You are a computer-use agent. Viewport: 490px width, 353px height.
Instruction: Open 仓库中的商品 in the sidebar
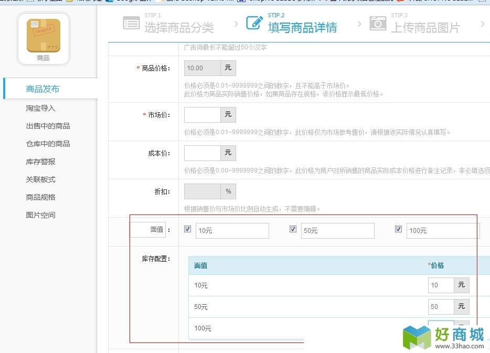(48, 144)
